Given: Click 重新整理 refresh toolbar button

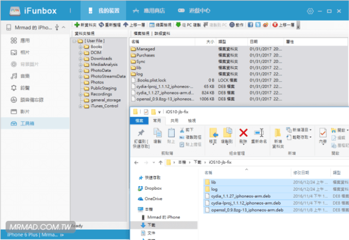Looking at the screenshot, I should [x=109, y=25].
